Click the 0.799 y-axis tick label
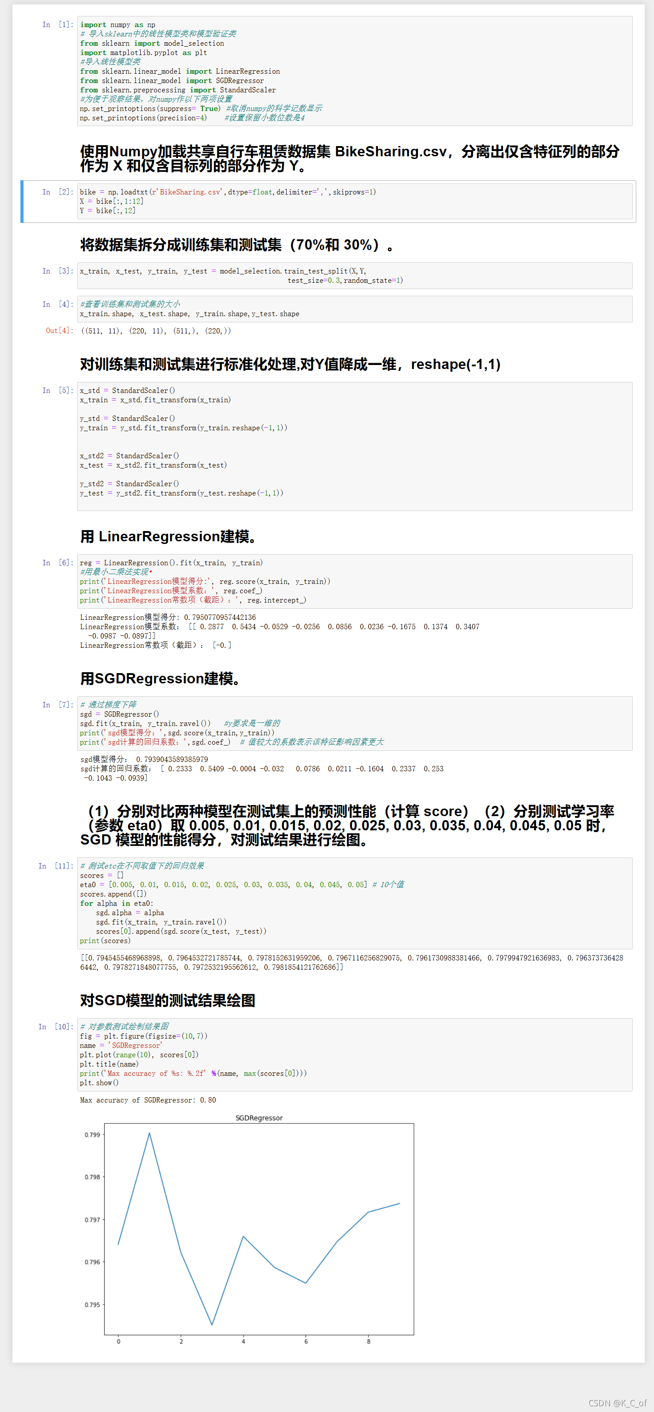The height and width of the screenshot is (1412, 654). pos(92,1134)
